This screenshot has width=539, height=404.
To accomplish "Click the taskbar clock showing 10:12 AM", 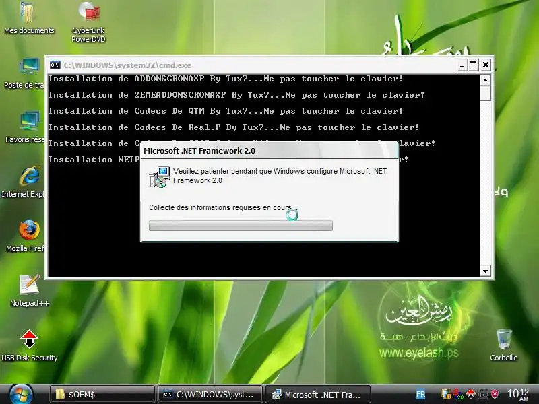I will [518, 395].
